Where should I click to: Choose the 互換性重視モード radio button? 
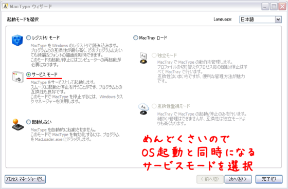coord(154,106)
